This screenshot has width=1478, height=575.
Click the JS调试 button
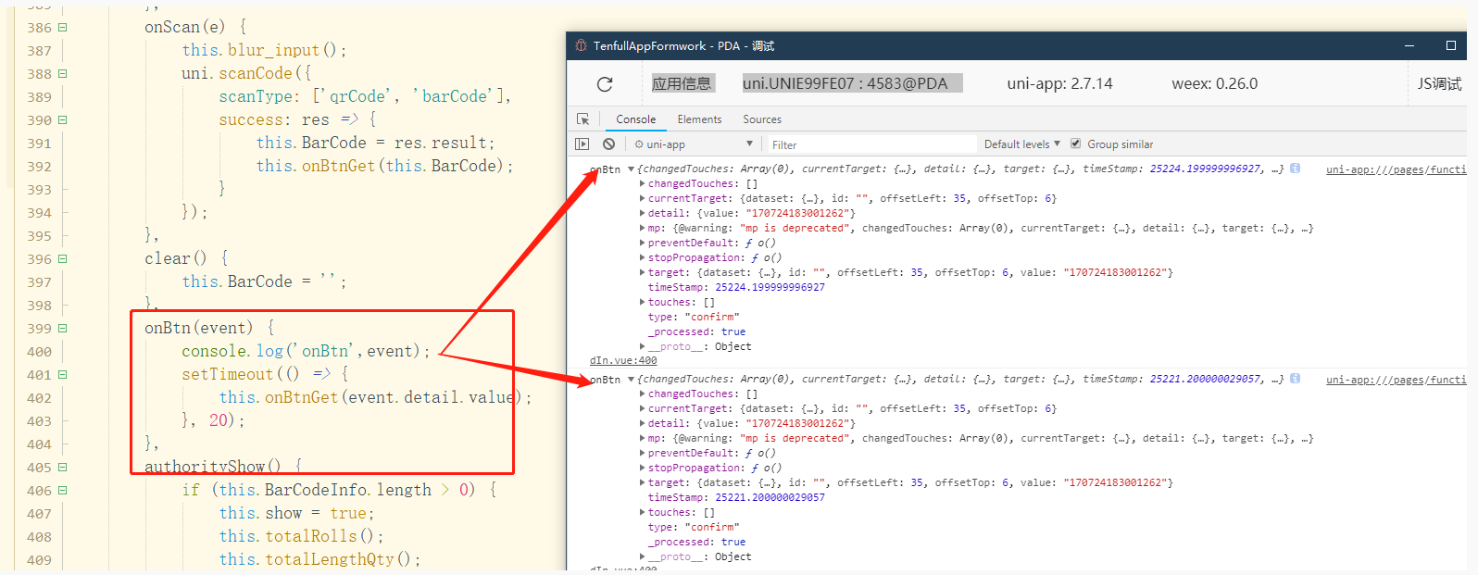(x=1439, y=84)
